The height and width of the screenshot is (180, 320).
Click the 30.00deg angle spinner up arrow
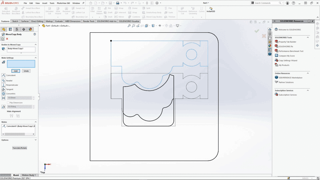[33, 106]
